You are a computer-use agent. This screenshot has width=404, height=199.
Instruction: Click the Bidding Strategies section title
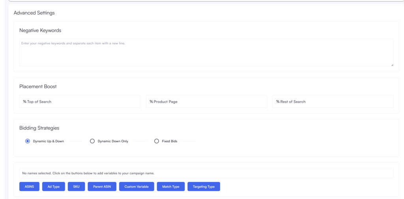pyautogui.click(x=39, y=128)
